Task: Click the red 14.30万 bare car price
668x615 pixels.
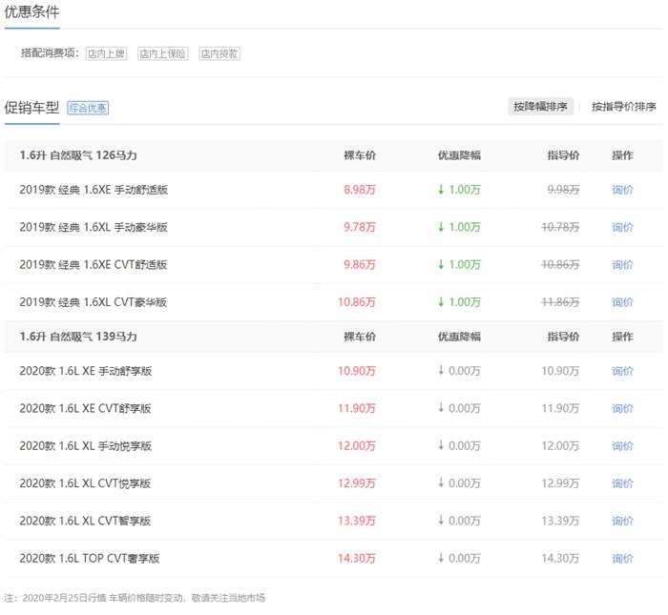Action: pos(357,559)
